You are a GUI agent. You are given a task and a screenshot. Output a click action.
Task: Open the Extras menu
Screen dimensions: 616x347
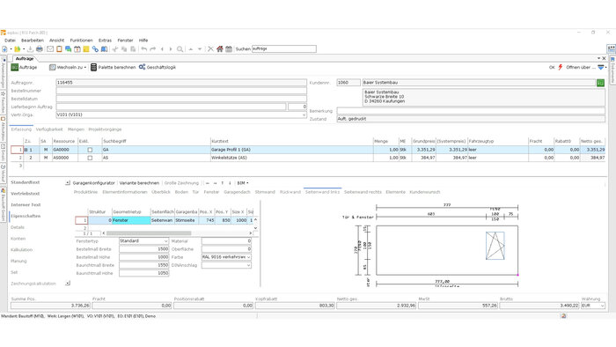(105, 41)
